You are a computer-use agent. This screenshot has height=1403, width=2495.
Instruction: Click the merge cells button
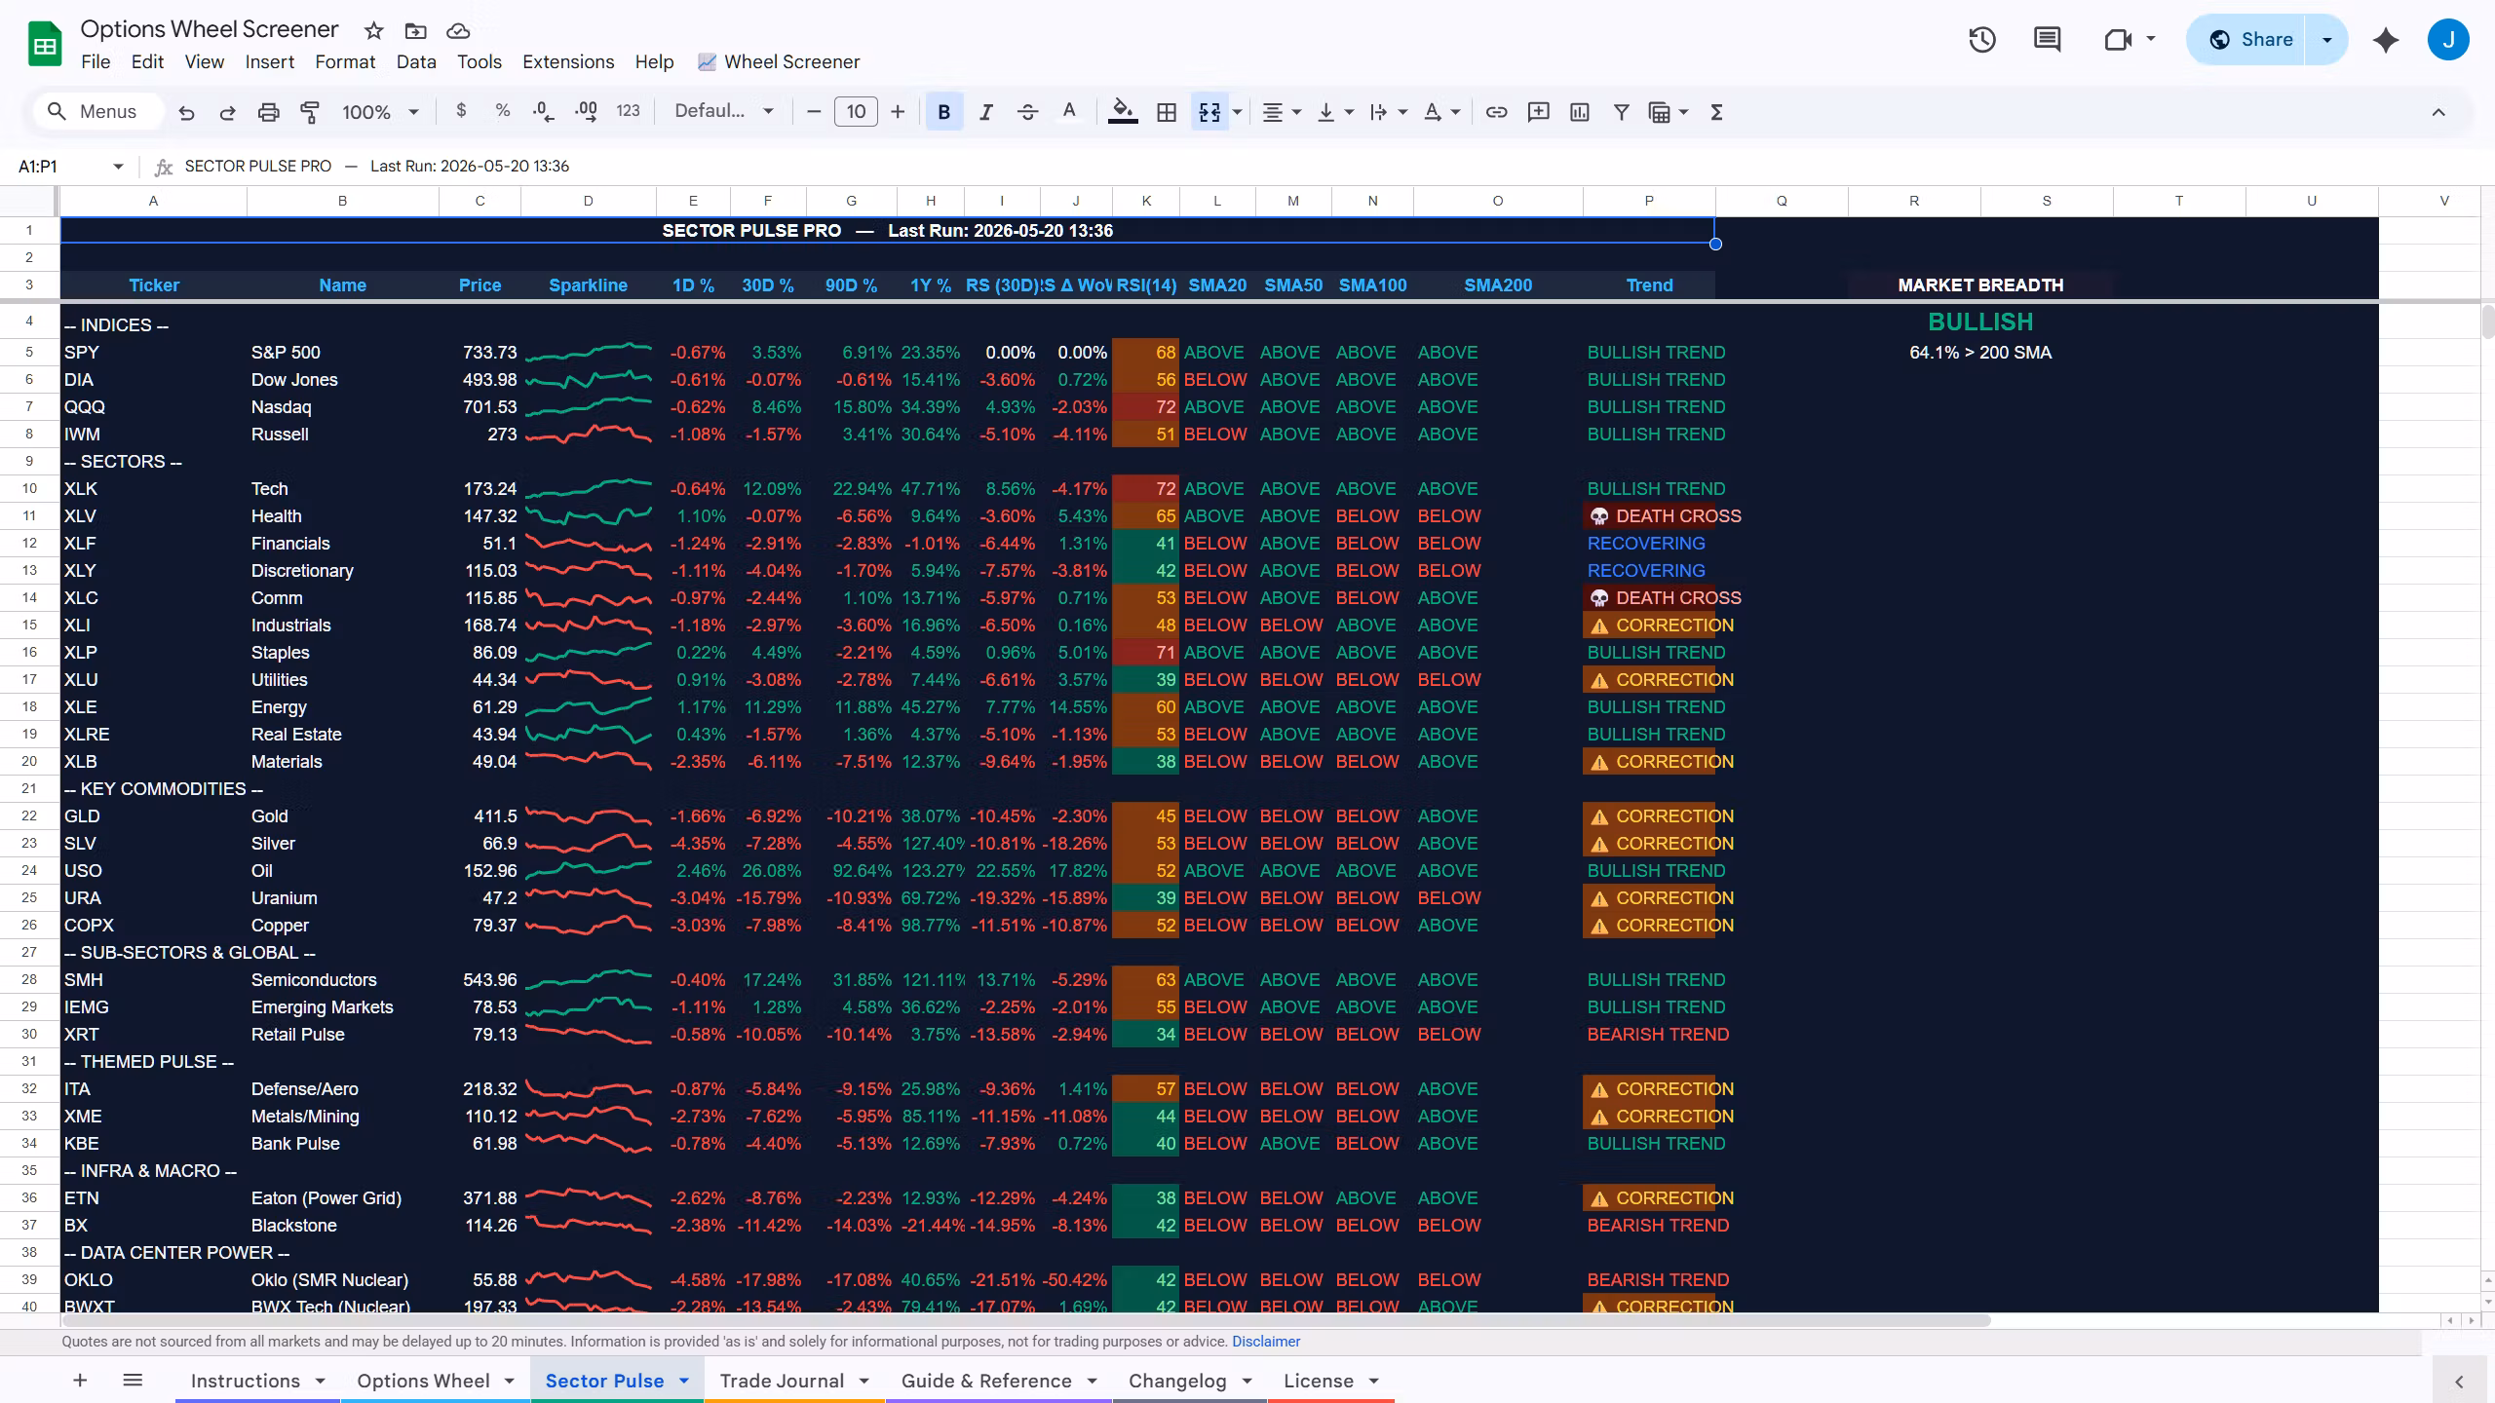[x=1209, y=112]
